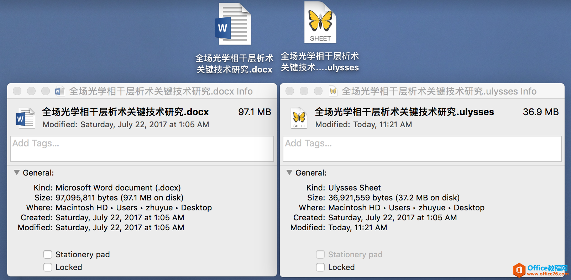Minimize the ulysses Info window
This screenshot has width=571, height=280.
pos(304,91)
